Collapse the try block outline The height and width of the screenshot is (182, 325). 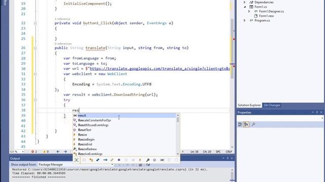[35, 100]
